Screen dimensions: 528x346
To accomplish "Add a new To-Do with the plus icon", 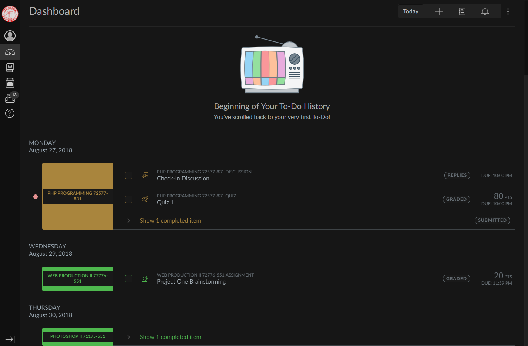I will coord(439,11).
